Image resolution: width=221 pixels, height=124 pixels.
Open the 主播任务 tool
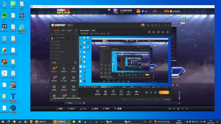tap(73, 70)
